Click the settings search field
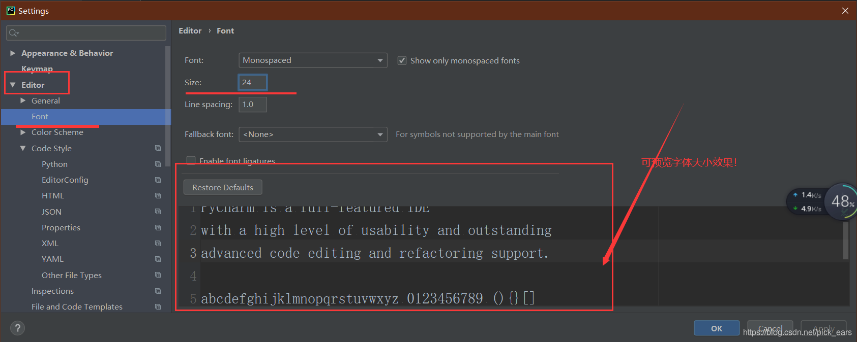The width and height of the screenshot is (857, 342). pyautogui.click(x=86, y=33)
